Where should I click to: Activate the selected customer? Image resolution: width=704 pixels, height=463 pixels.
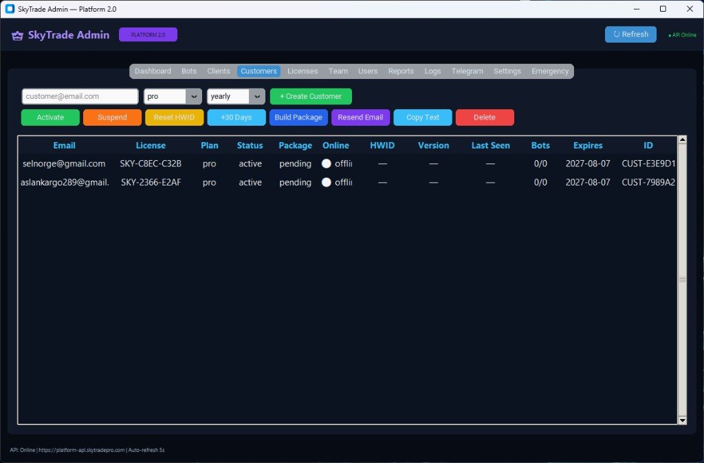[50, 117]
